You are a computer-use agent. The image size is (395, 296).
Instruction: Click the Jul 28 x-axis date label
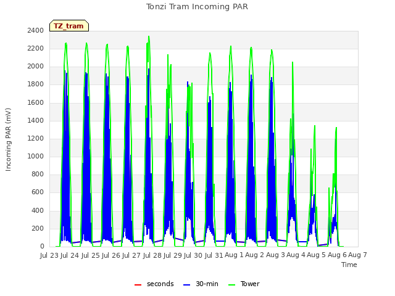point(152,255)
